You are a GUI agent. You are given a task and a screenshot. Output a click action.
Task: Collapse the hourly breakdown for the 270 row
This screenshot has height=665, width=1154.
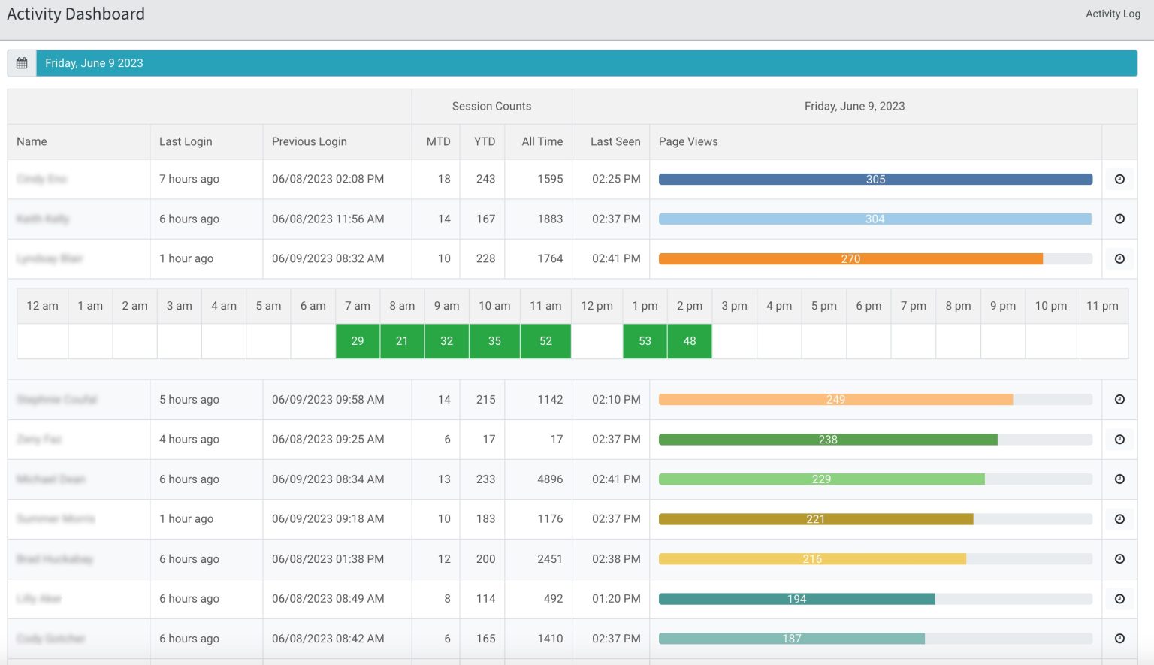pos(1119,258)
